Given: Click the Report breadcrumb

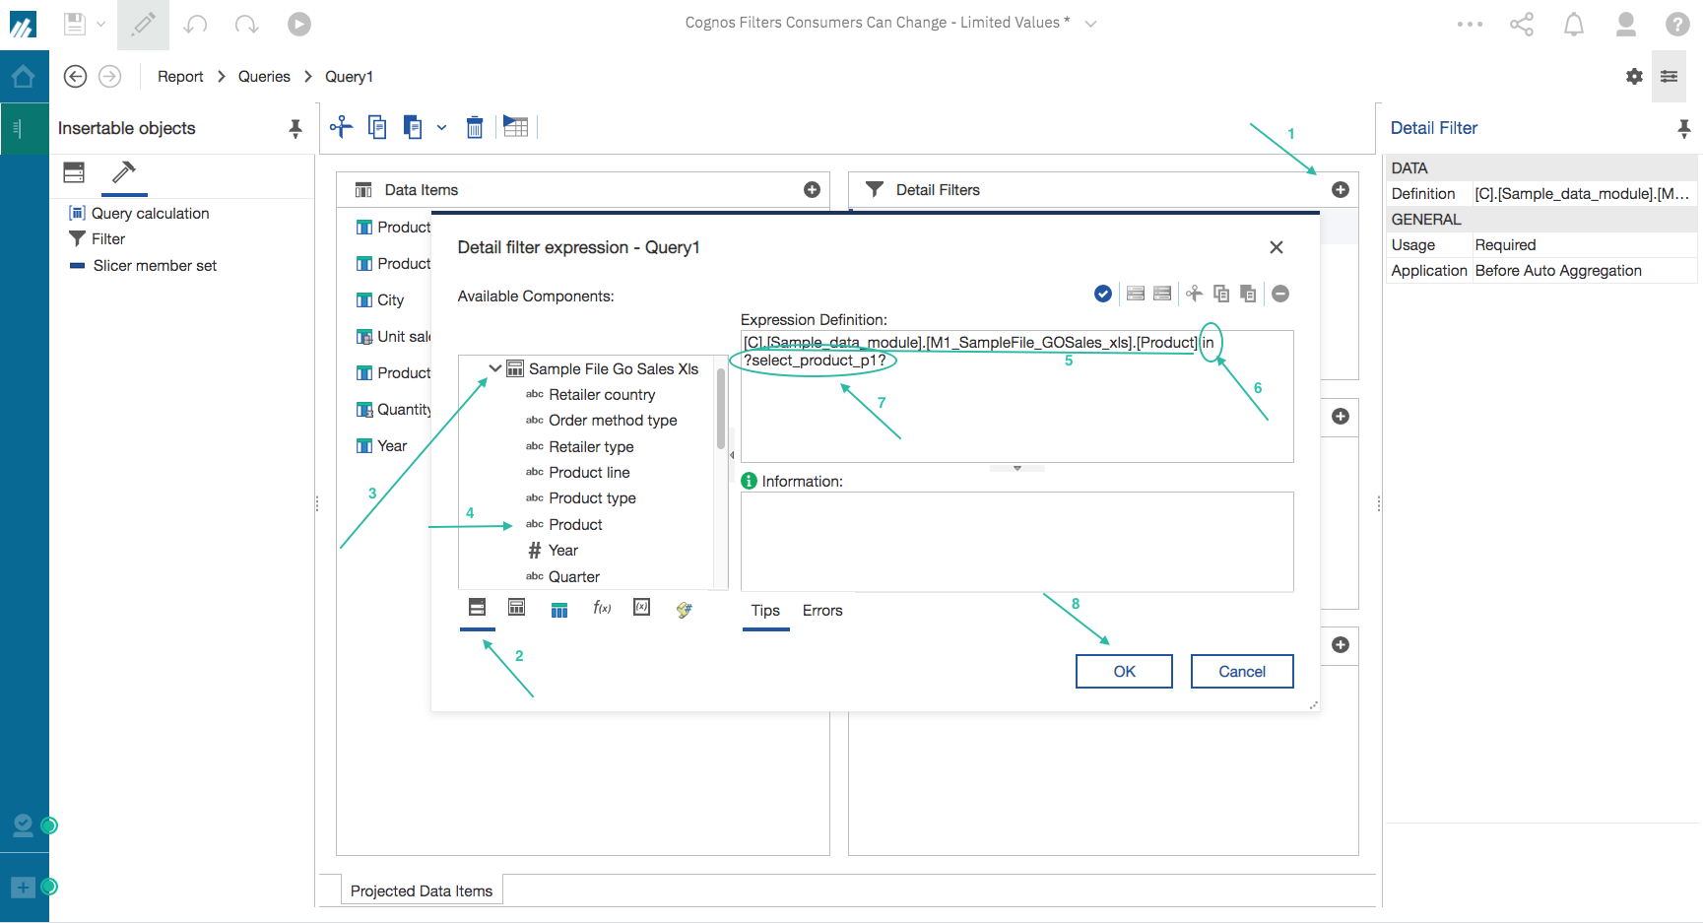Looking at the screenshot, I should click(180, 77).
